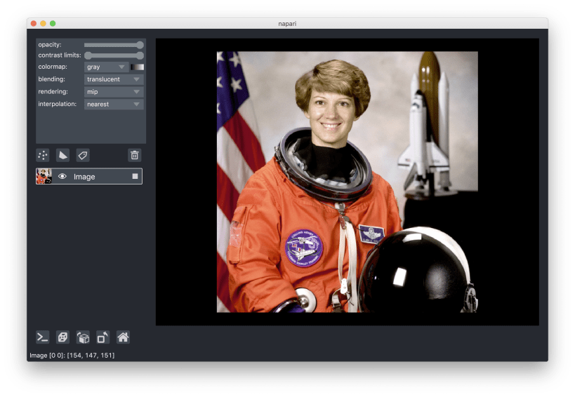
Task: Roll dimensions with the box icon
Action: pyautogui.click(x=83, y=337)
